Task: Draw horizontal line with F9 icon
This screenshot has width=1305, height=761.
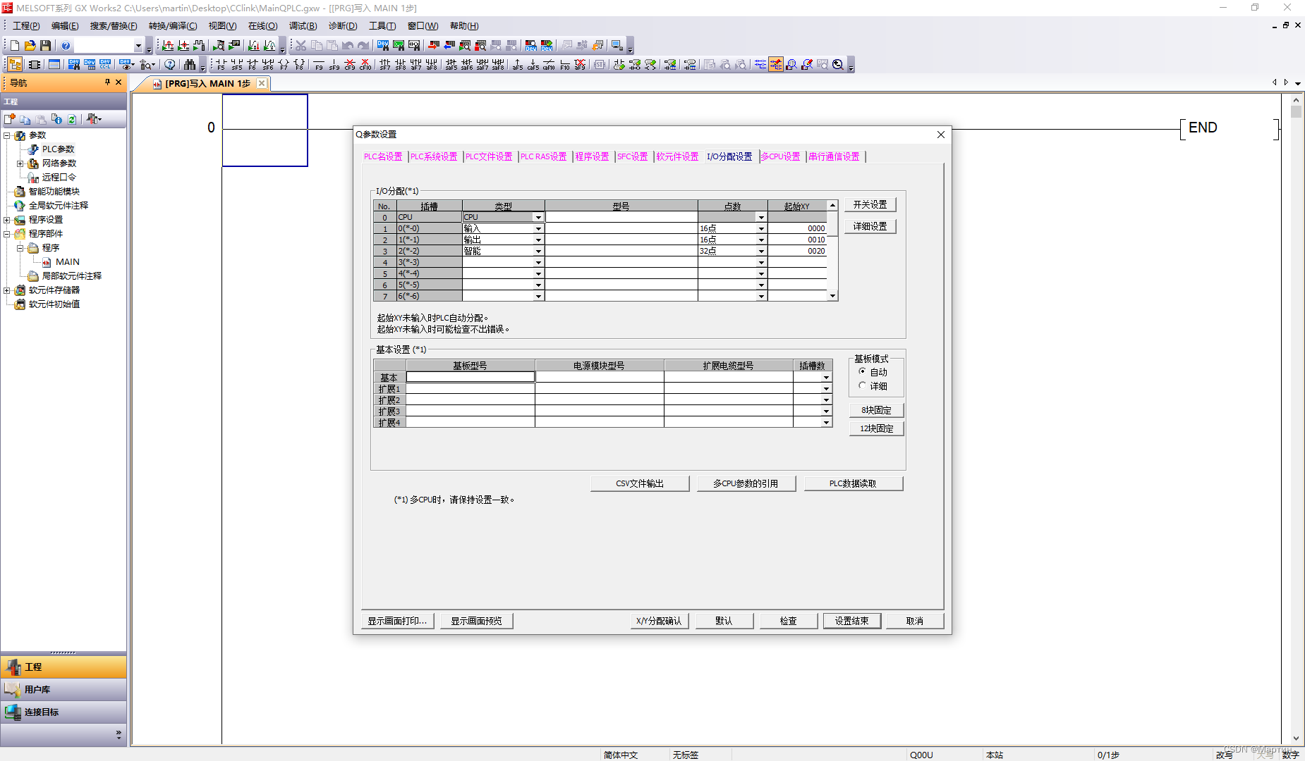Action: pos(319,65)
